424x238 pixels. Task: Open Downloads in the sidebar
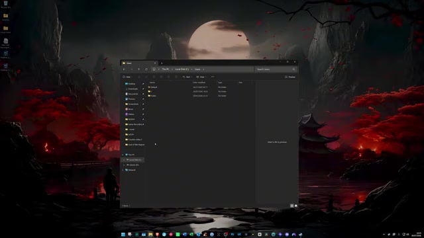click(131, 89)
